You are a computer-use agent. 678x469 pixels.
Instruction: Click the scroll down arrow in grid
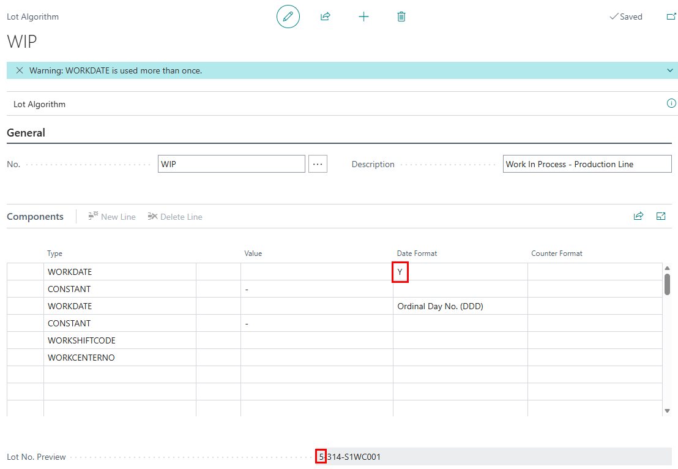tap(667, 410)
